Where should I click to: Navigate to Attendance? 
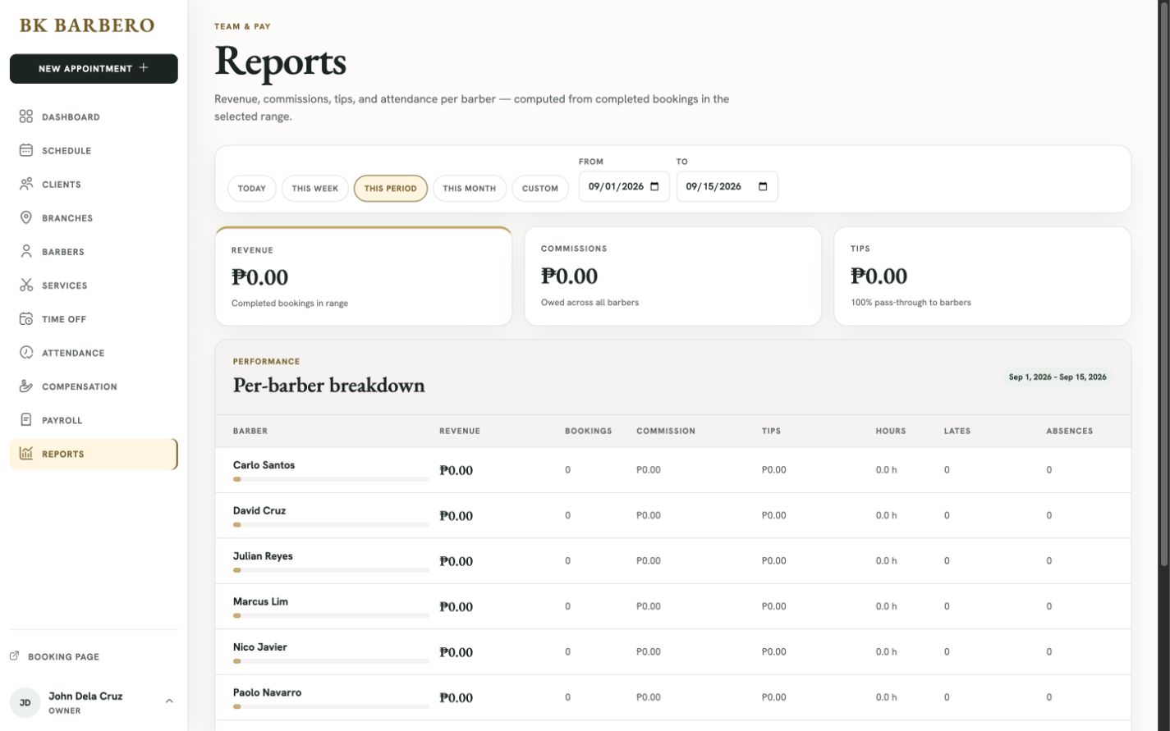[94, 352]
